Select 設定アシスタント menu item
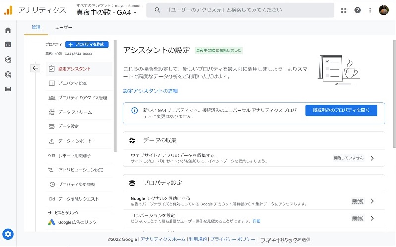 pyautogui.click(x=79, y=69)
